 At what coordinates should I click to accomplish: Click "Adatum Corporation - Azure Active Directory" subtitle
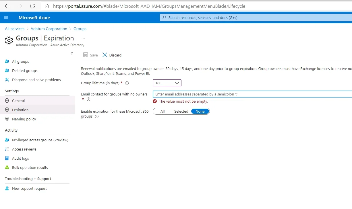coord(50,45)
